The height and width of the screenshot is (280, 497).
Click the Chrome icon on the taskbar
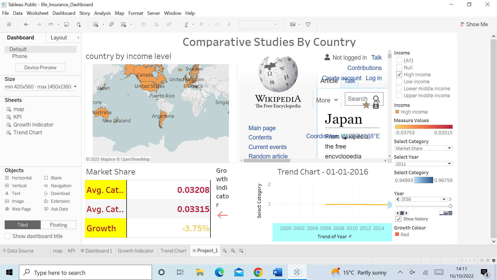(x=258, y=272)
